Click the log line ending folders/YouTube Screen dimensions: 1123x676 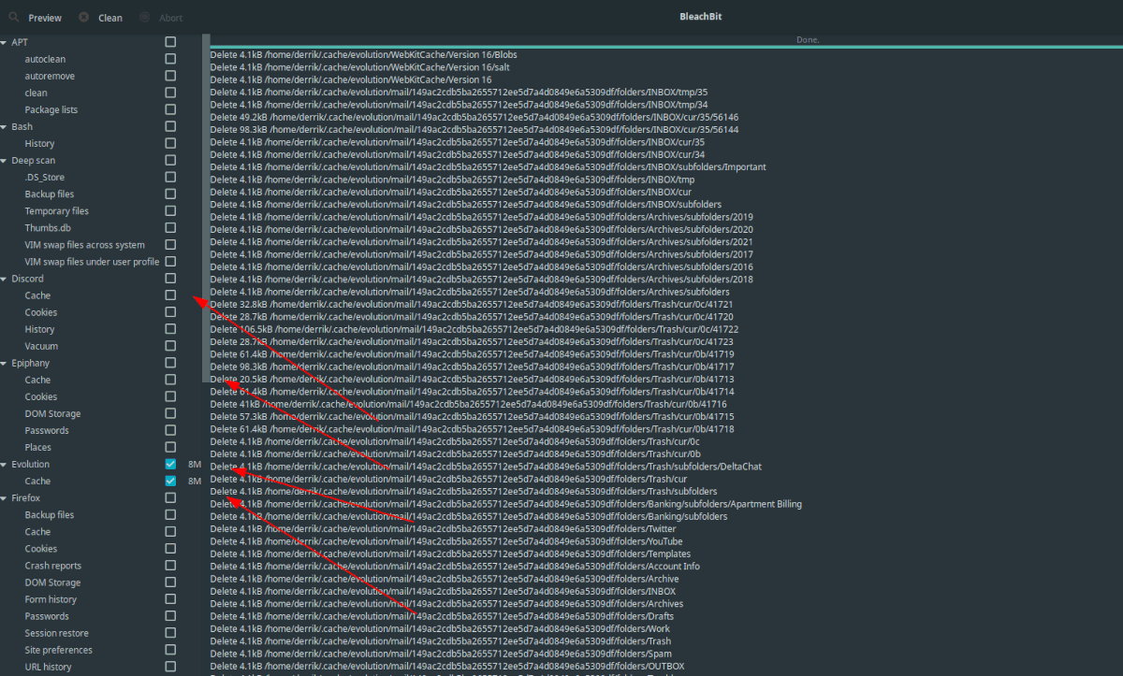tap(446, 541)
